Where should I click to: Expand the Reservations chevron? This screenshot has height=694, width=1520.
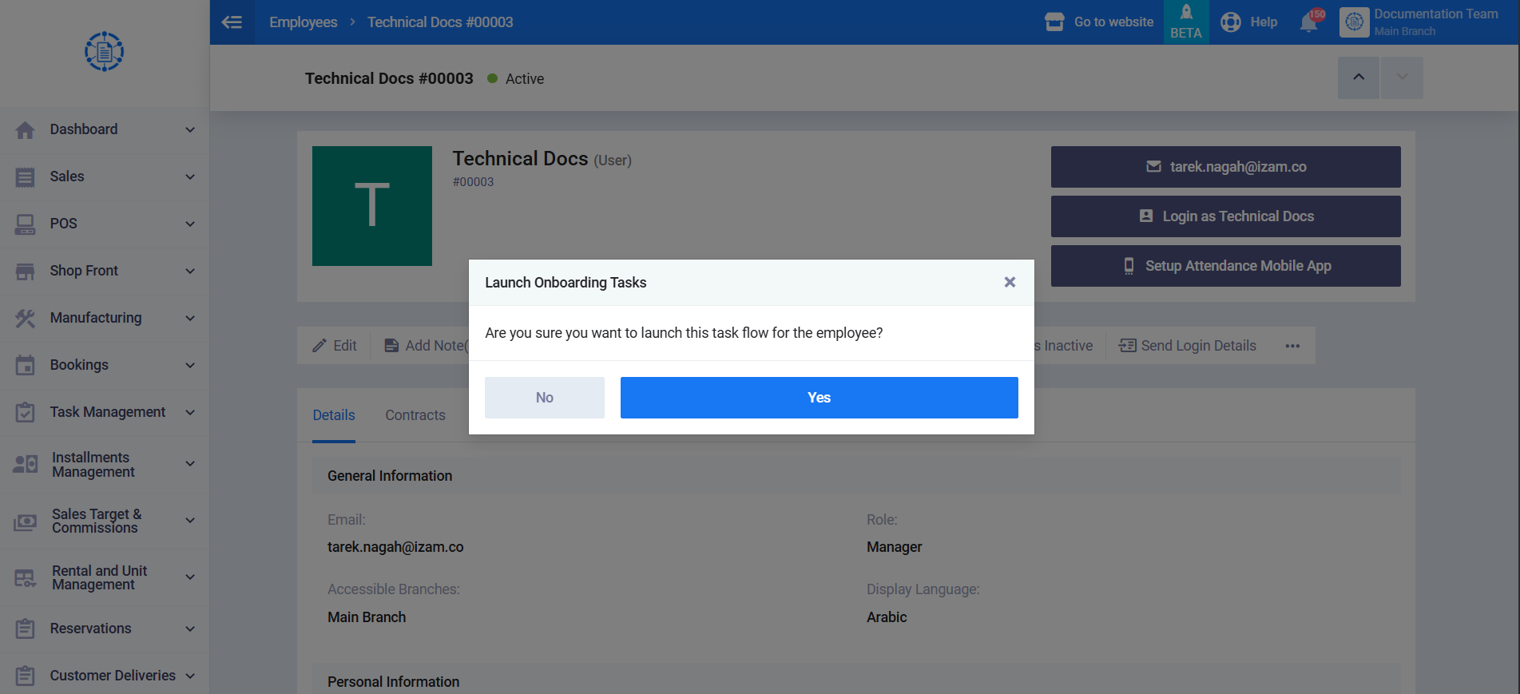pyautogui.click(x=190, y=629)
